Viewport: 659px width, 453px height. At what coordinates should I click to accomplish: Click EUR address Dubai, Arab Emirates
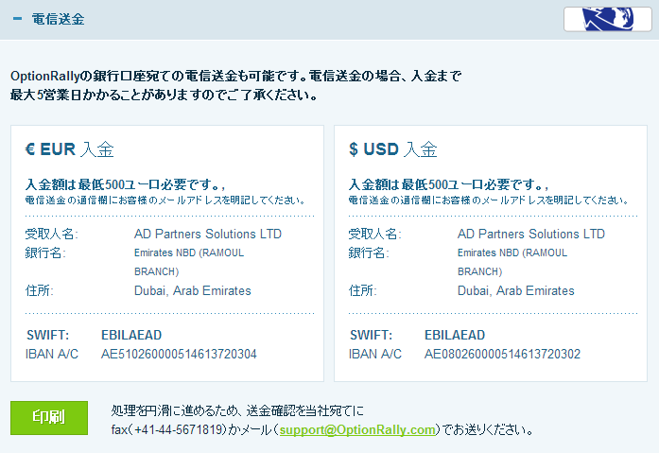click(193, 290)
